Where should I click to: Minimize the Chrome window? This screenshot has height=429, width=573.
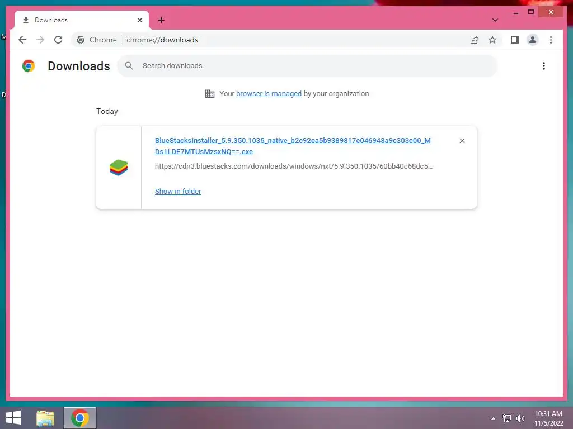[x=515, y=12]
